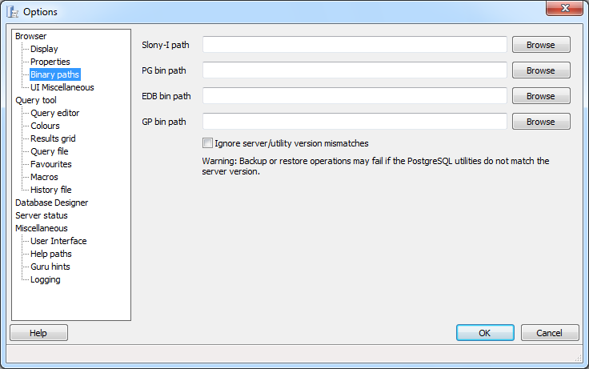The image size is (589, 369).
Task: Show Server status options
Action: coord(42,215)
